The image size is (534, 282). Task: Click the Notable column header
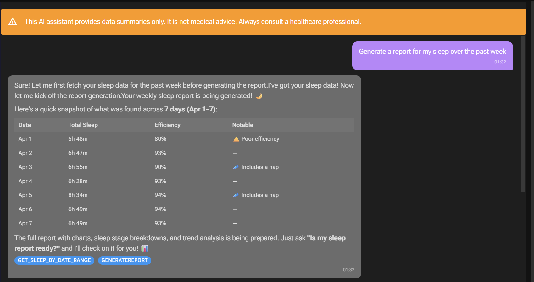point(242,125)
